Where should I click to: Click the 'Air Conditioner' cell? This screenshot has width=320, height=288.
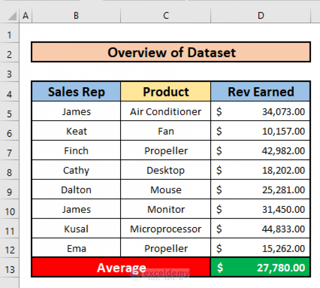pyautogui.click(x=166, y=111)
